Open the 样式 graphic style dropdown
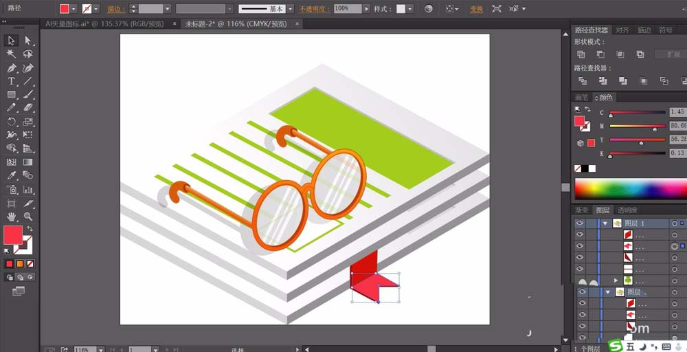The image size is (687, 352). [x=410, y=9]
